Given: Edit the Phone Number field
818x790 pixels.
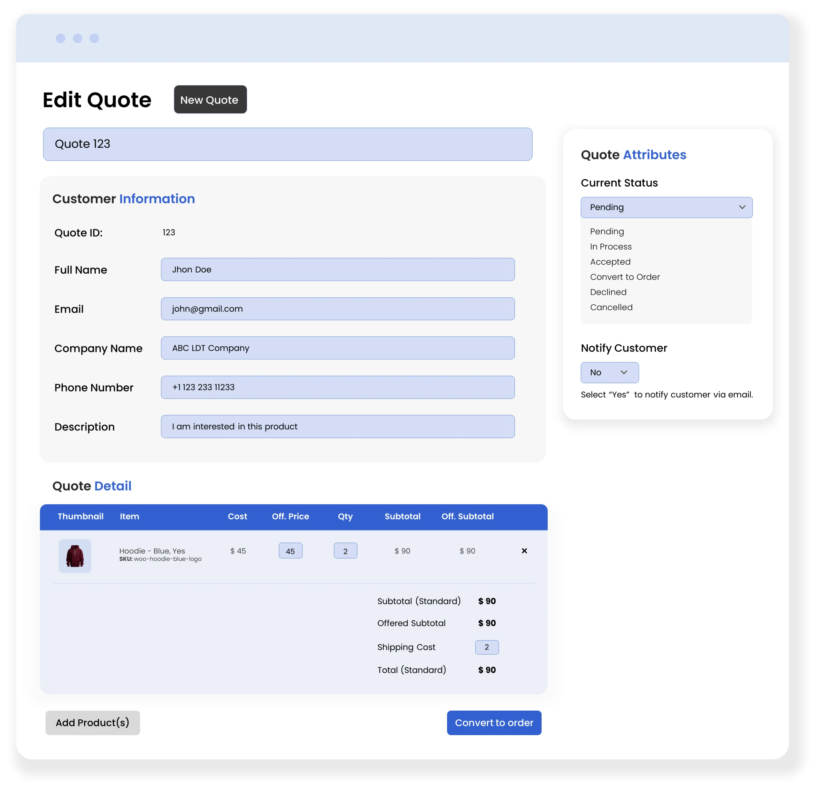Looking at the screenshot, I should tap(337, 387).
